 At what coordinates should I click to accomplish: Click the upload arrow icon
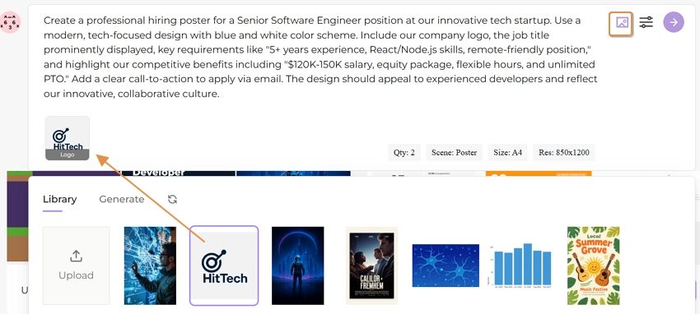[x=76, y=256]
